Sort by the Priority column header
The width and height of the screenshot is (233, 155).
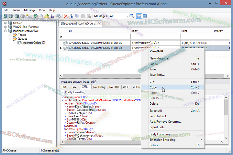221,31
